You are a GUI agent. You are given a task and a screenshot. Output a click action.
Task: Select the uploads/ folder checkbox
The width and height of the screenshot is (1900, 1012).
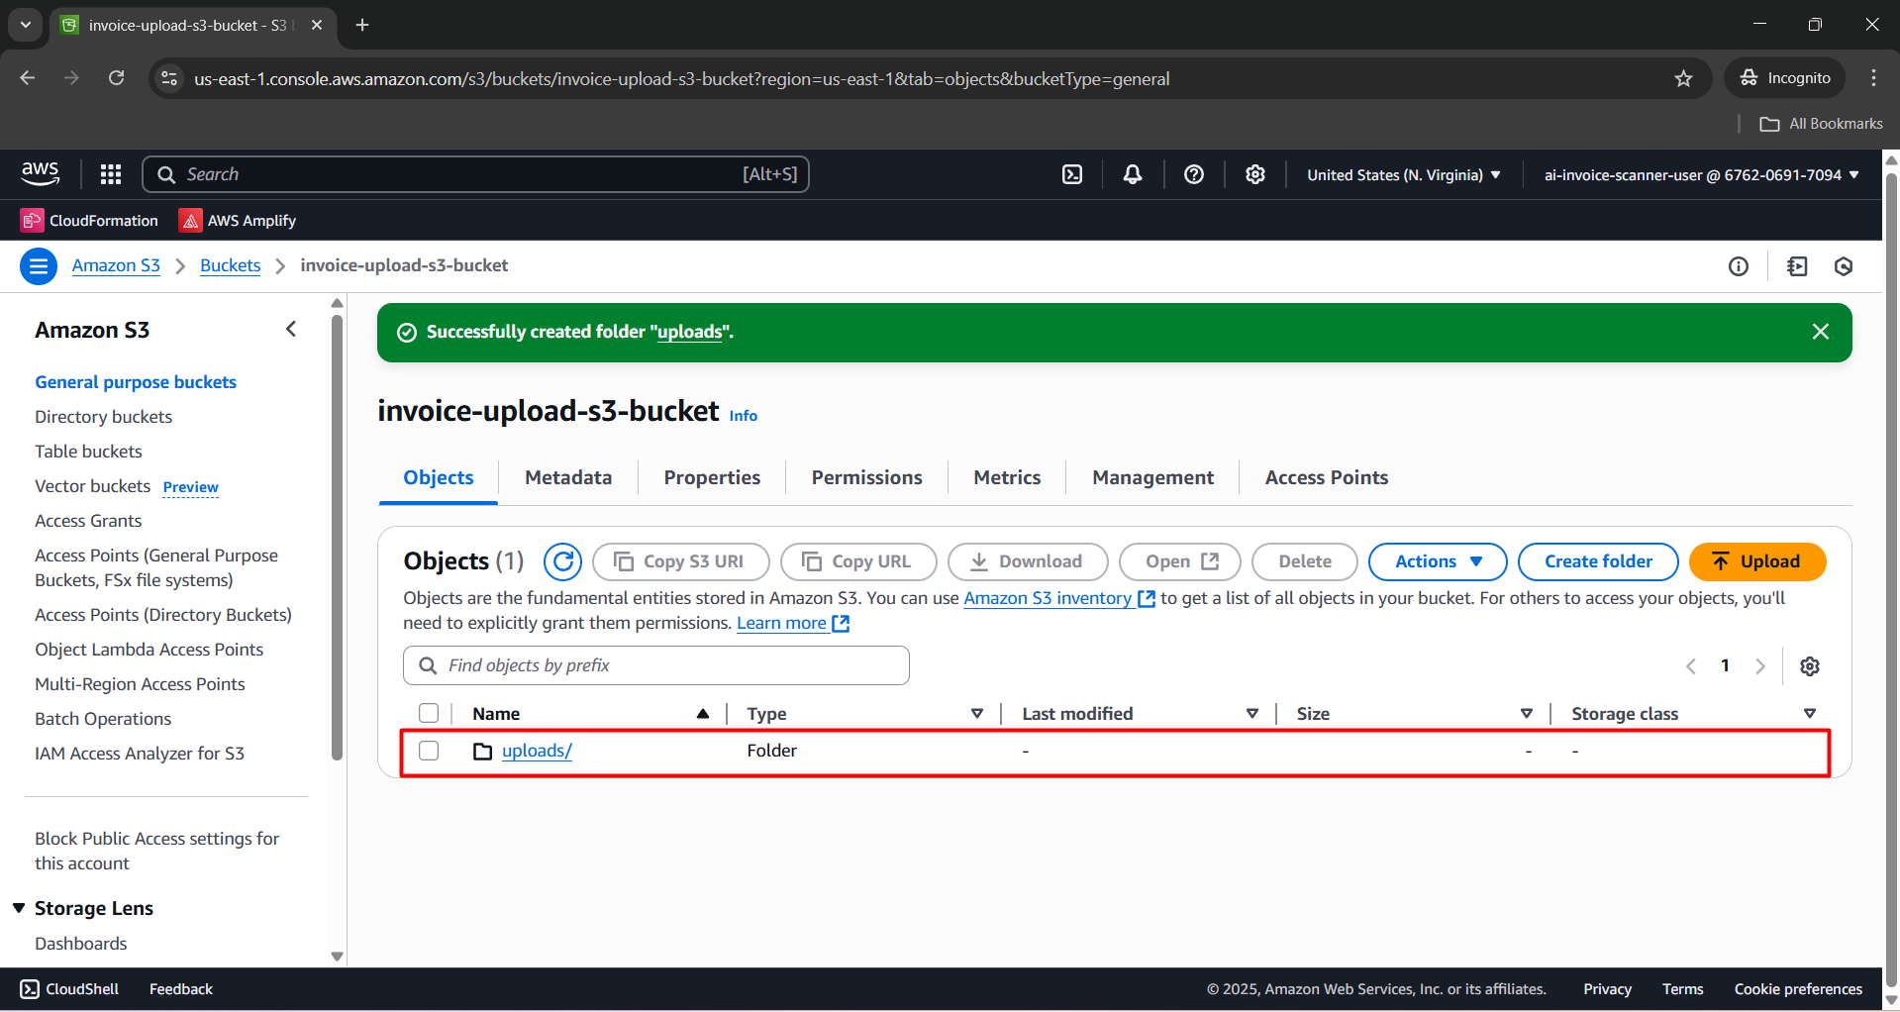429,751
